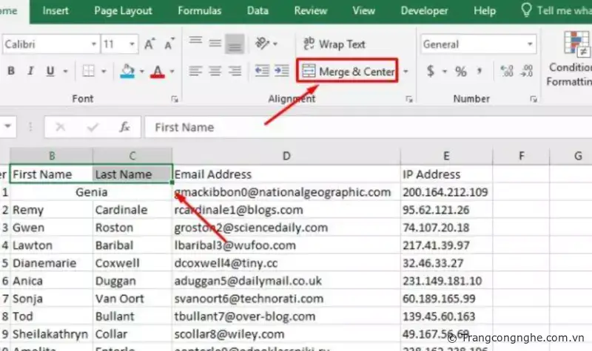Apply Percent Style to cells
The width and height of the screenshot is (592, 351).
(461, 72)
